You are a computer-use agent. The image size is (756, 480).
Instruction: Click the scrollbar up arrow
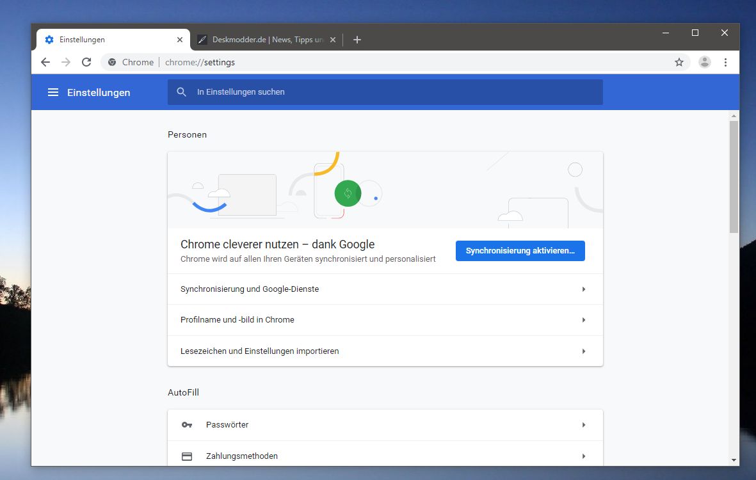tap(734, 116)
